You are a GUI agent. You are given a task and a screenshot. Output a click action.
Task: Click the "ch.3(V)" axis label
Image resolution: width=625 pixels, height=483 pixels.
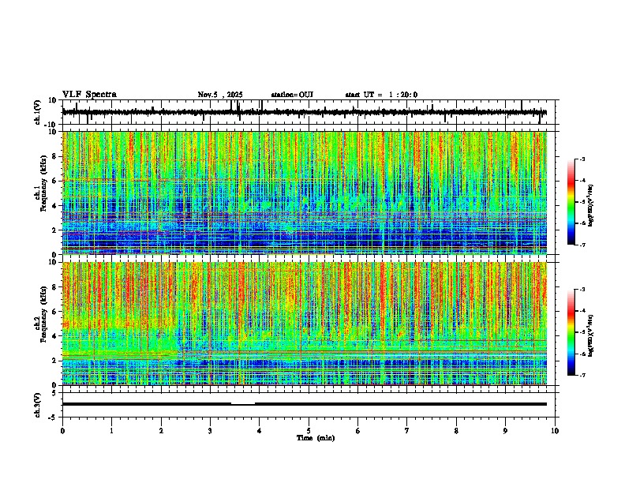(38, 405)
